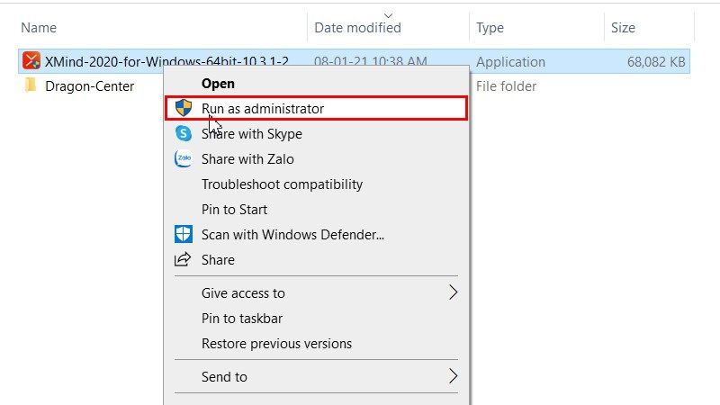Click the Dragon-Center folder icon
This screenshot has width=720, height=405.
pos(31,86)
